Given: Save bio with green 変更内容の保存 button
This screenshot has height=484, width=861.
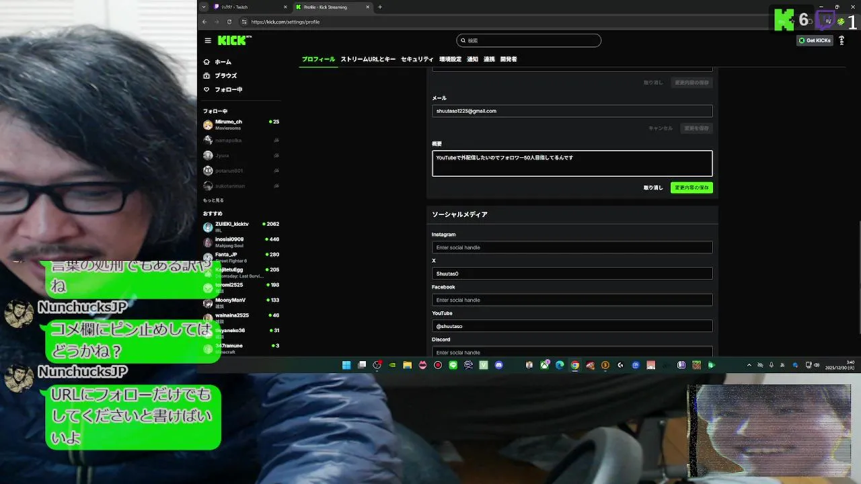Looking at the screenshot, I should 691,188.
